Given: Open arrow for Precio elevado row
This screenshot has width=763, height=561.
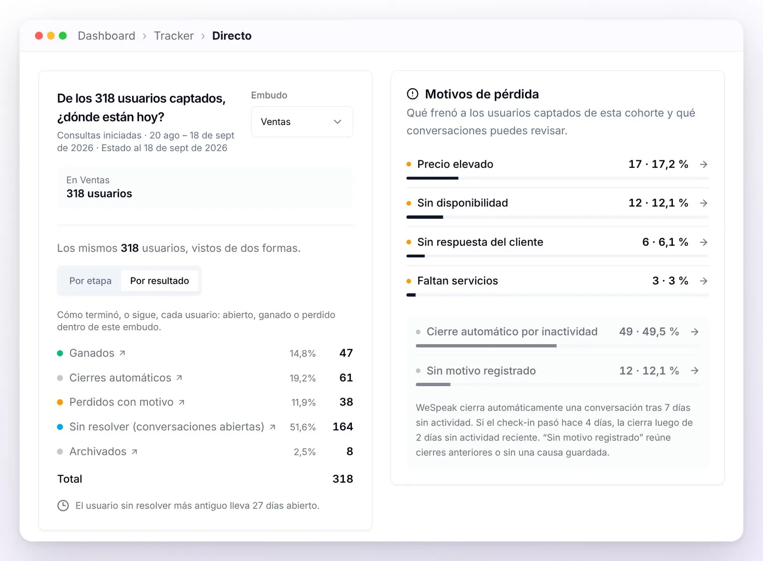Looking at the screenshot, I should (x=703, y=164).
